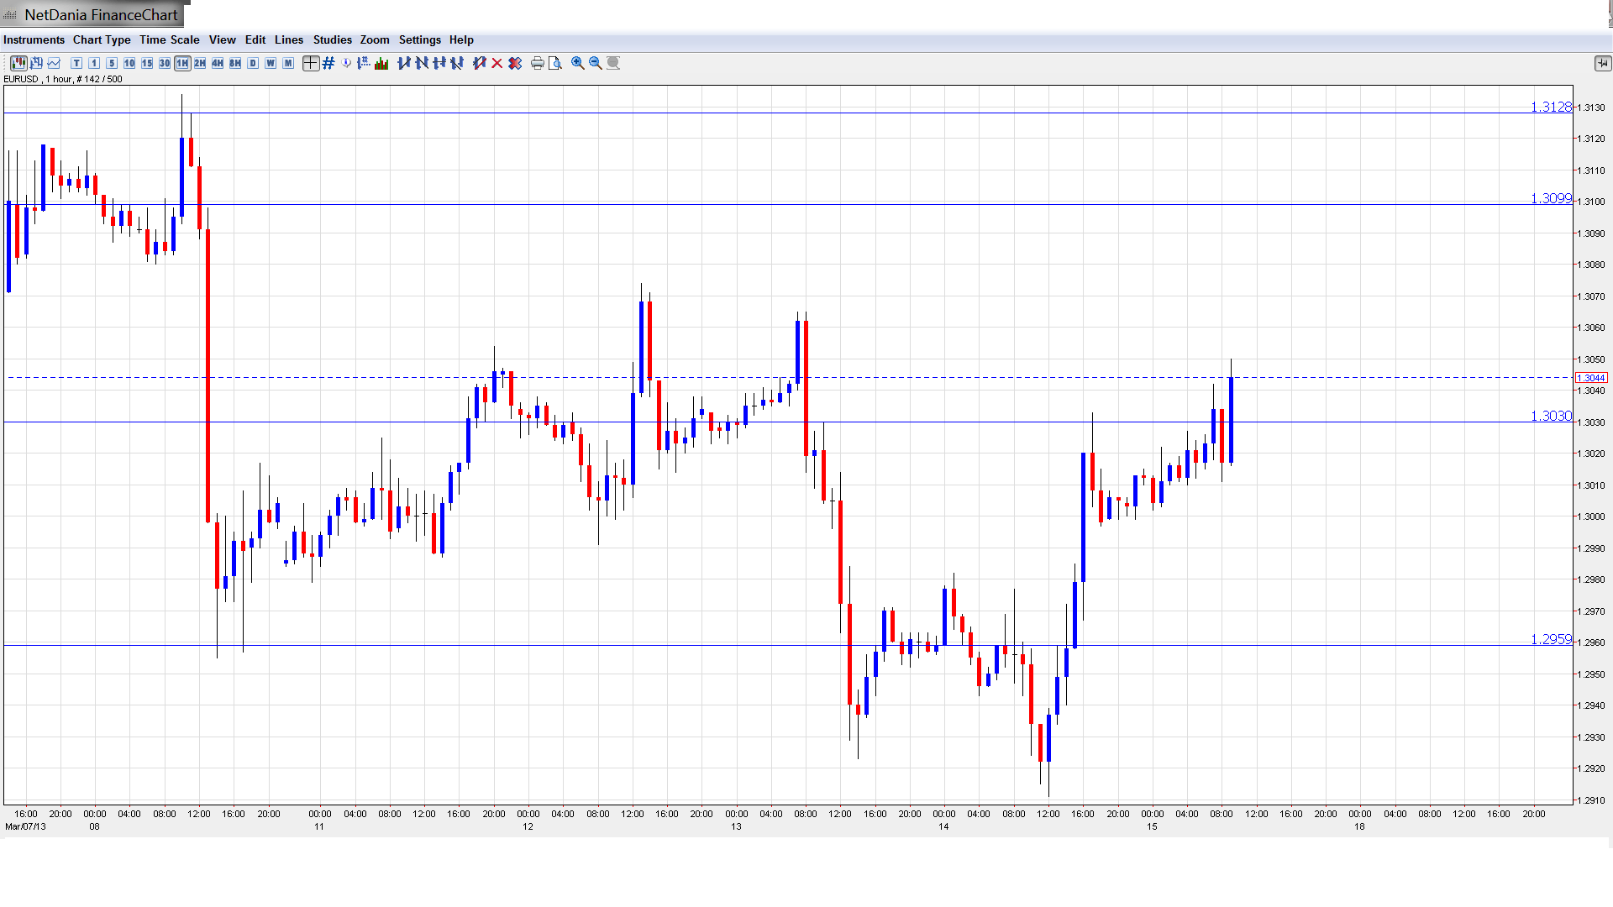The image size is (1613, 907).
Task: Expand the Time Scale menu
Action: click(x=169, y=39)
